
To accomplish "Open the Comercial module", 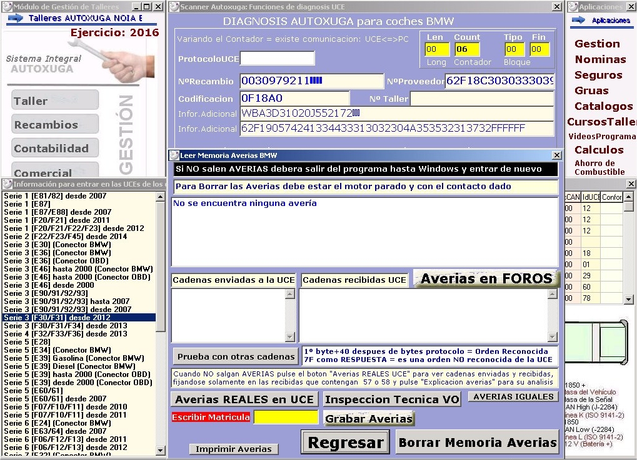I will [x=55, y=170].
